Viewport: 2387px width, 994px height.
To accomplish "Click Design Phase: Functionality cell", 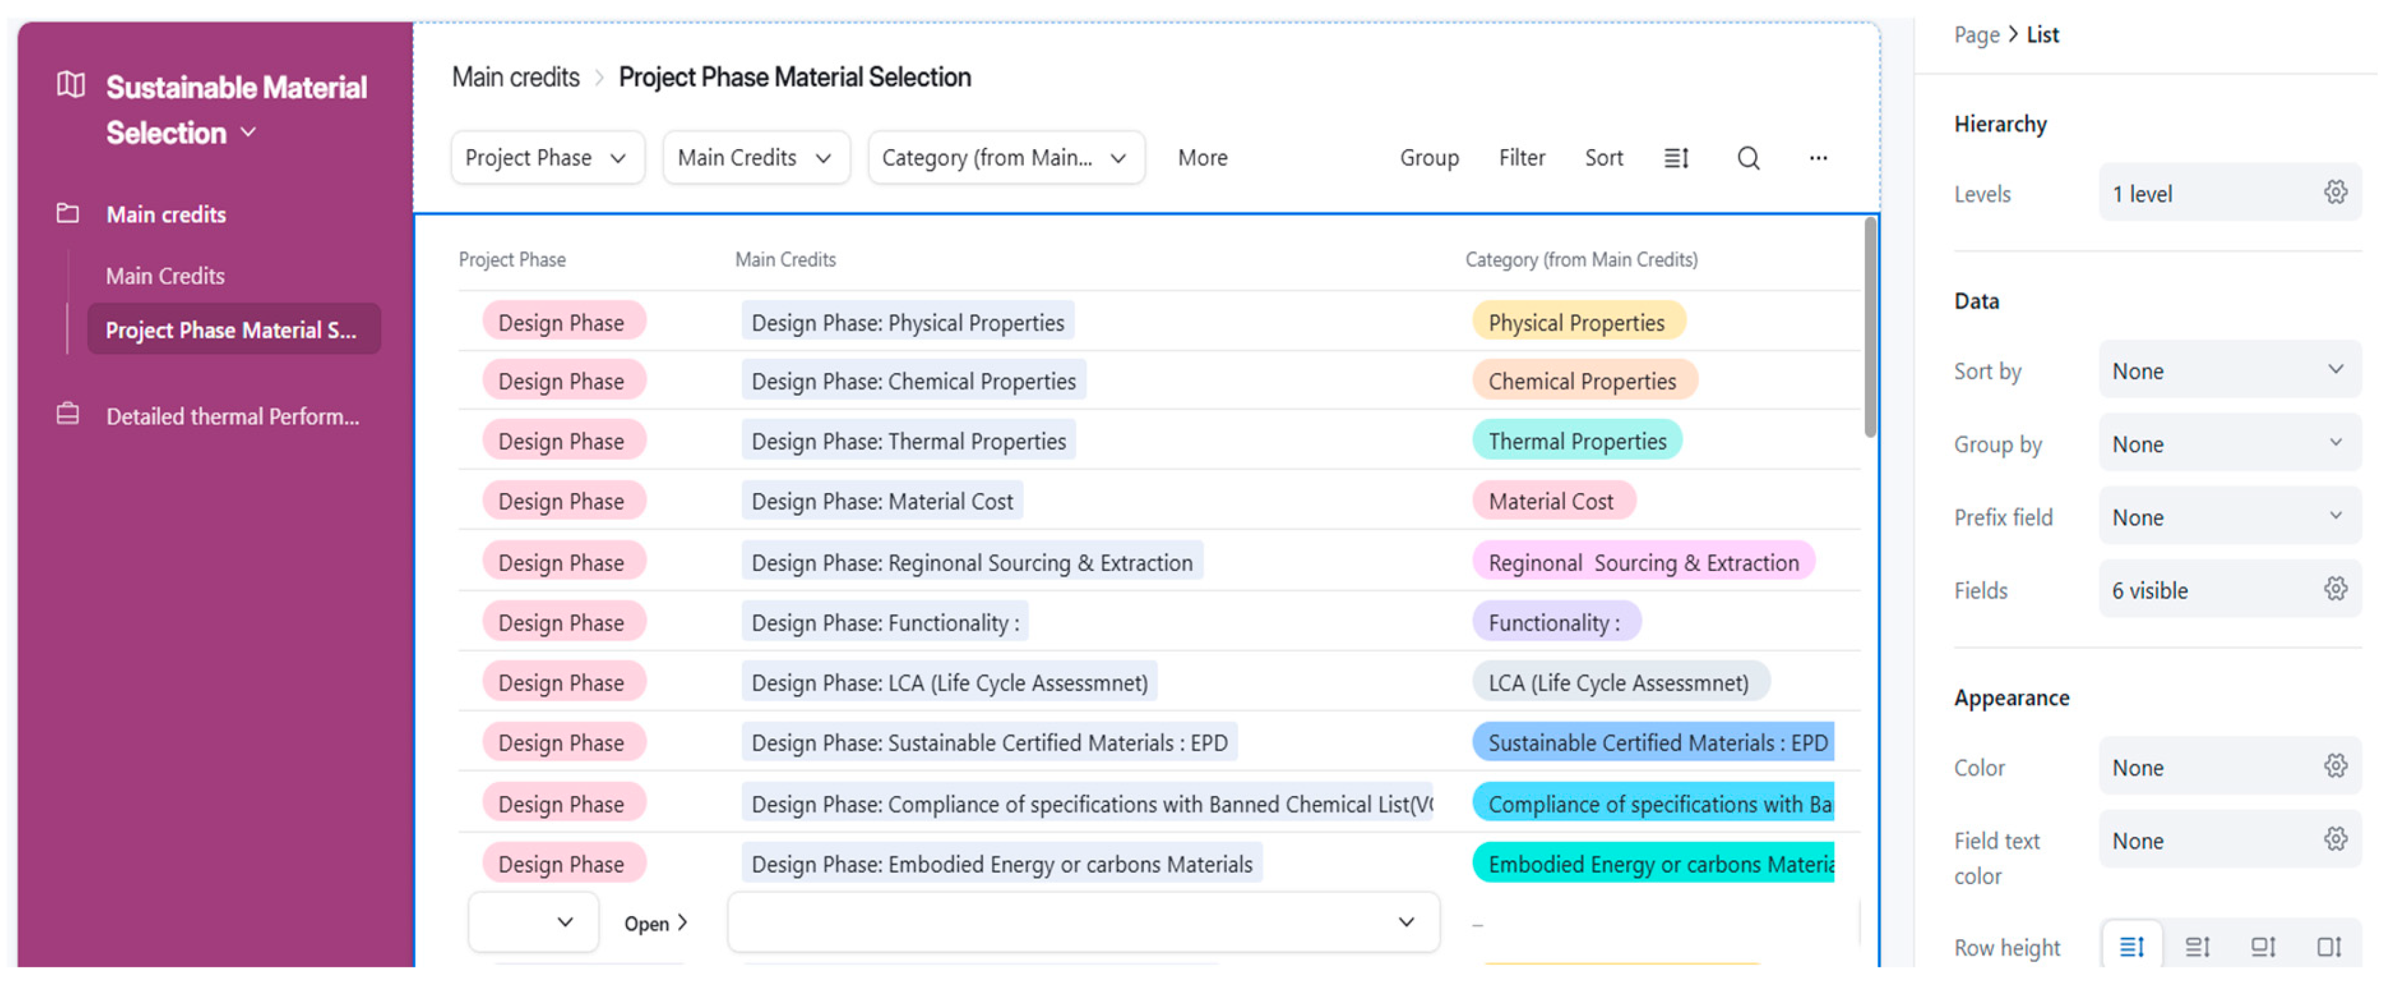I will coord(885,622).
